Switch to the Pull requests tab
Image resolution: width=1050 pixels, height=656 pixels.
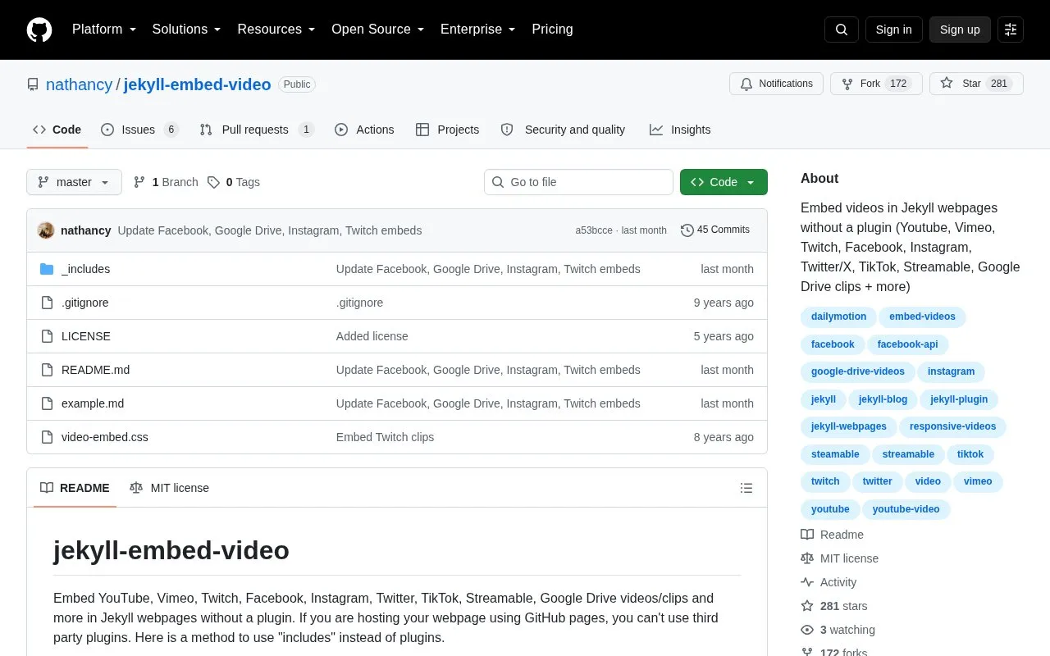pyautogui.click(x=257, y=130)
